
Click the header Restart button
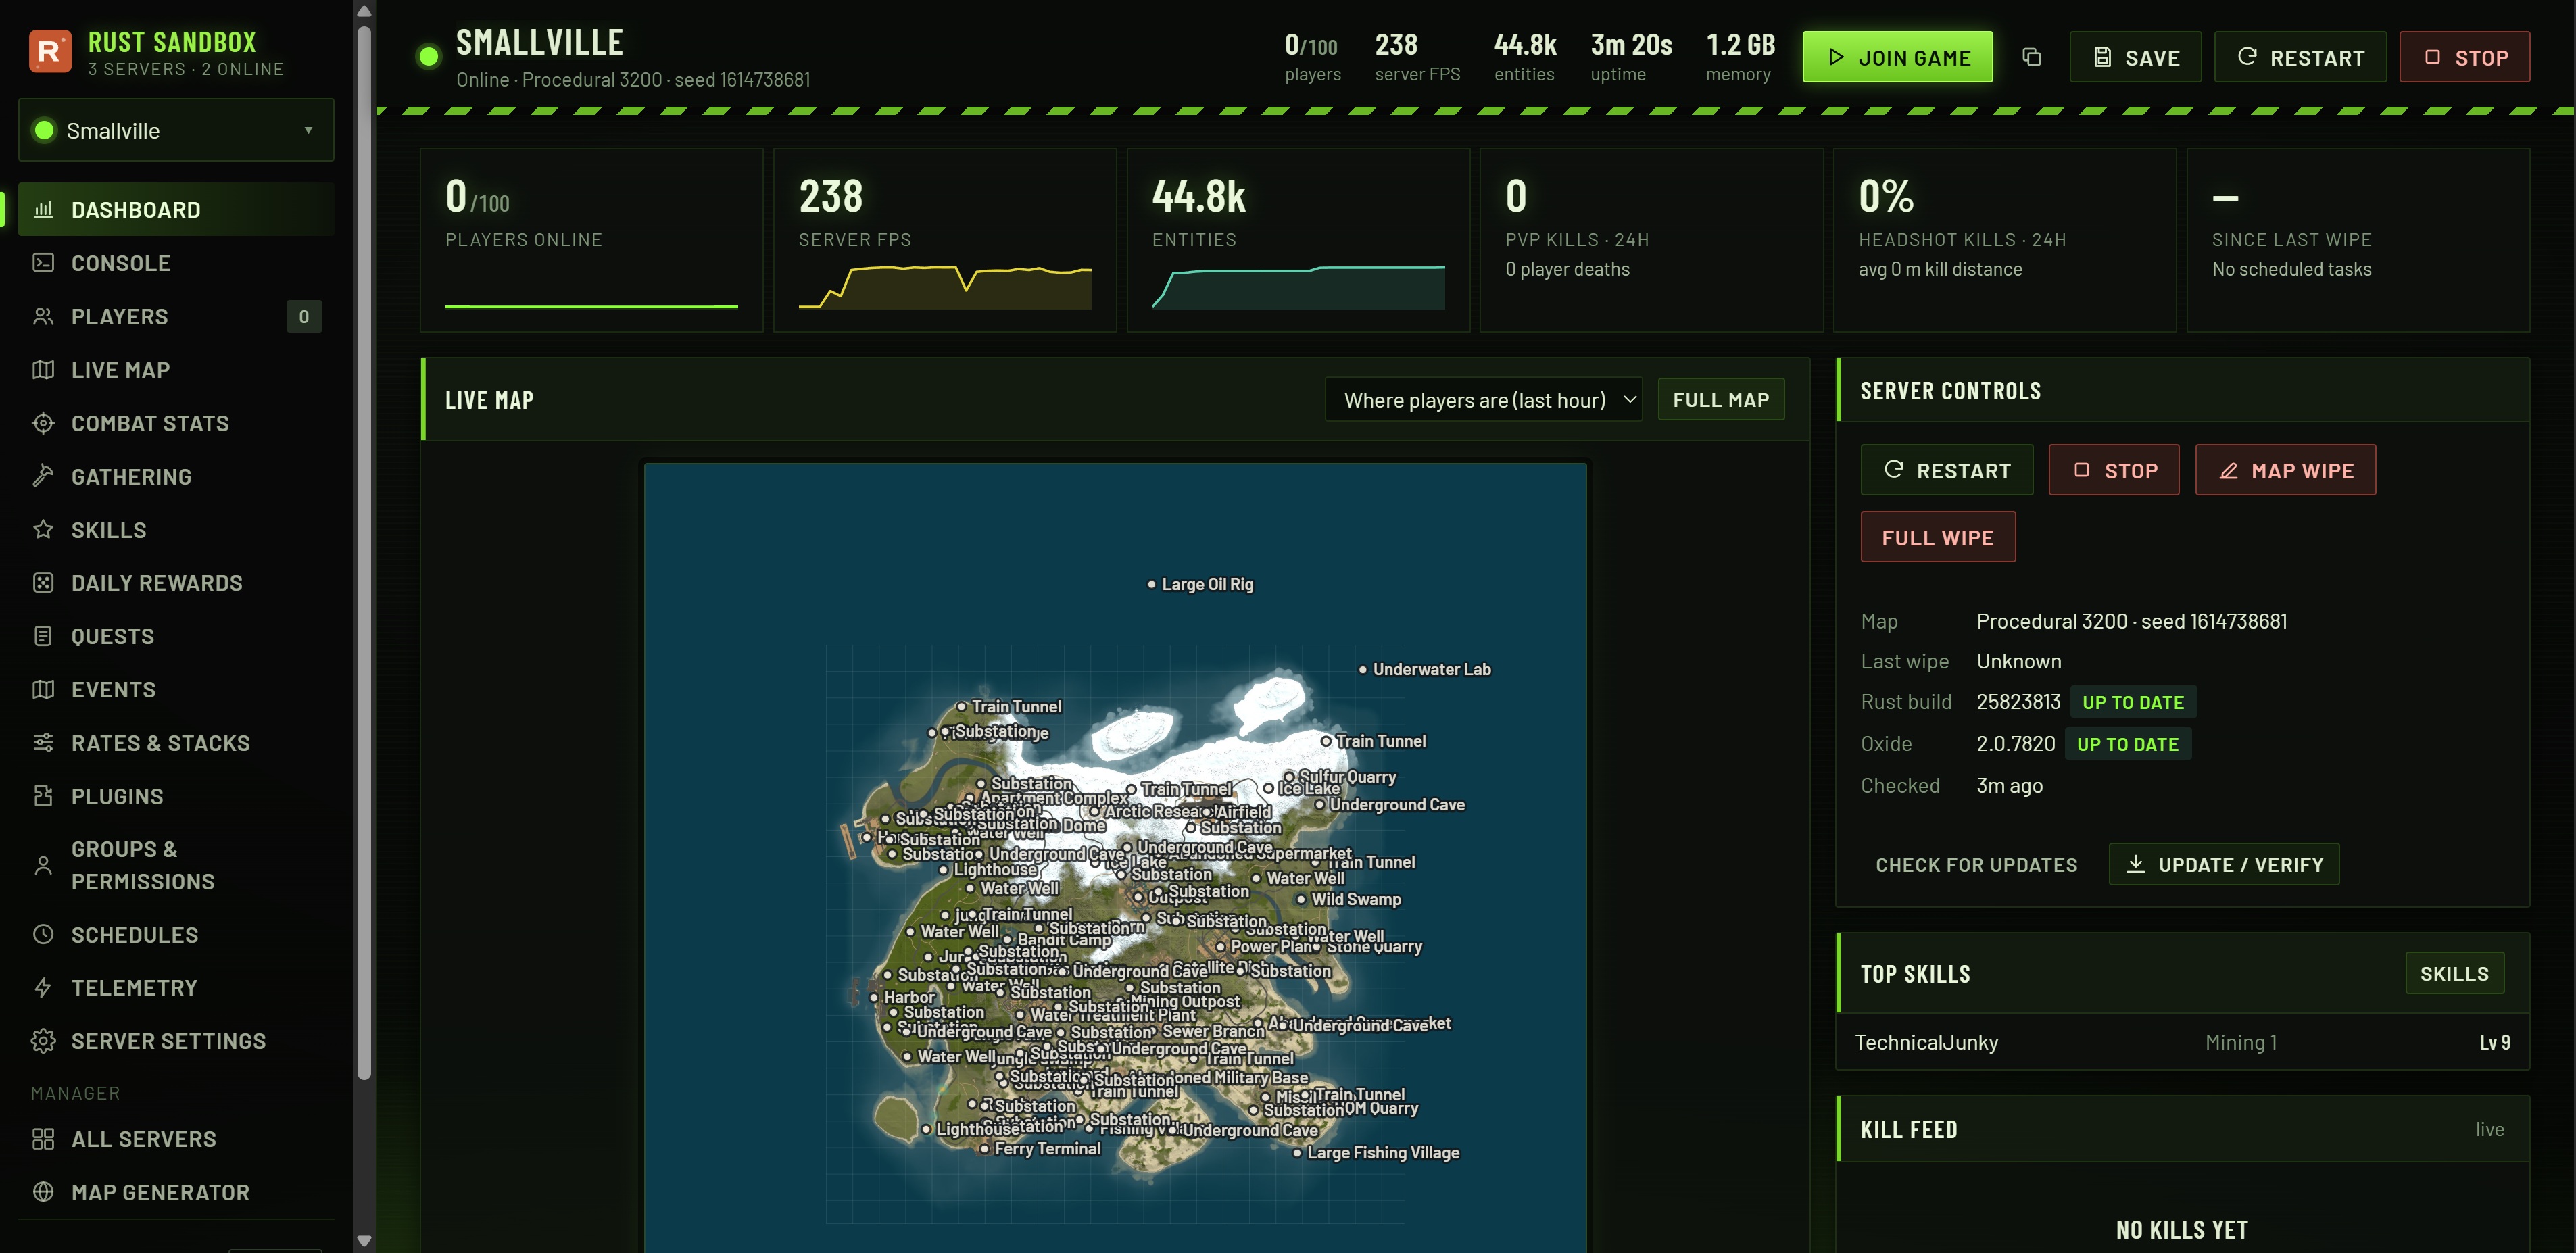coord(2300,57)
